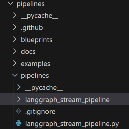Expand the first __pycache__ folder chevron
This screenshot has width=129, height=129.
point(15,15)
